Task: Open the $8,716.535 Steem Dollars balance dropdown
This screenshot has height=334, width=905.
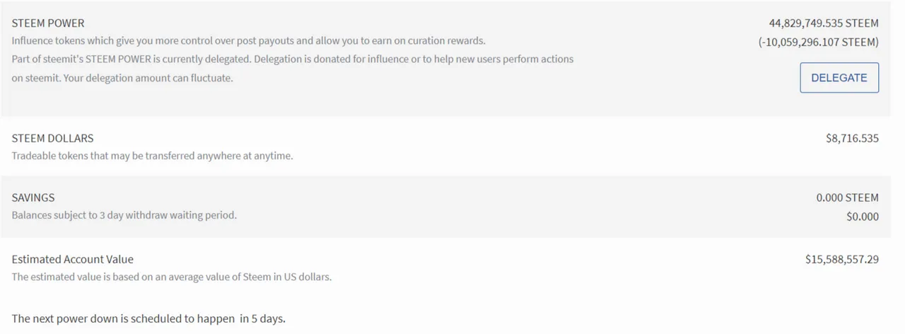Action: pos(852,139)
